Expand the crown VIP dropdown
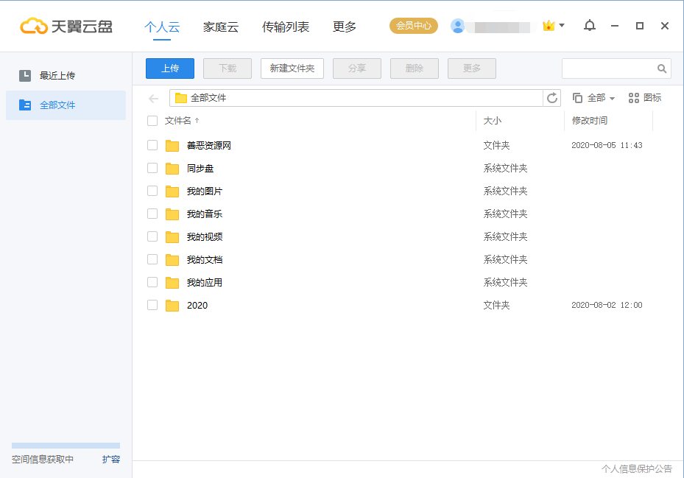Screen dimensions: 684x478 point(554,26)
